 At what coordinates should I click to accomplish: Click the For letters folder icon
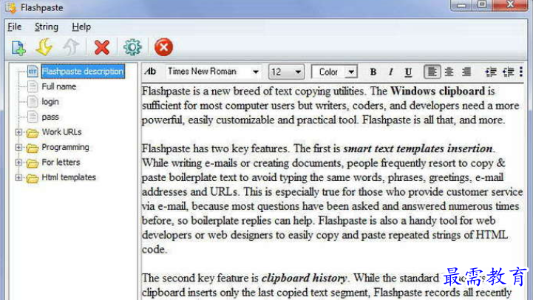click(x=33, y=163)
